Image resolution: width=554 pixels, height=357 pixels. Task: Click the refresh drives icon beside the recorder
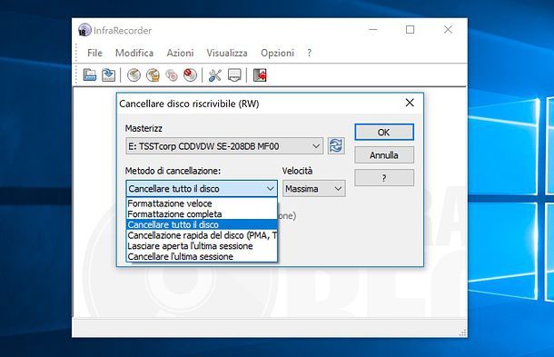[336, 145]
